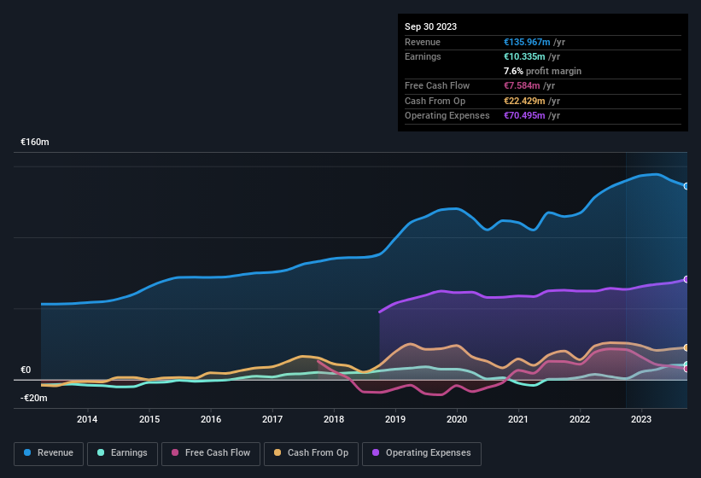This screenshot has width=701, height=478.
Task: Click the blue Revenue line endpoint marker
Action: point(686,186)
